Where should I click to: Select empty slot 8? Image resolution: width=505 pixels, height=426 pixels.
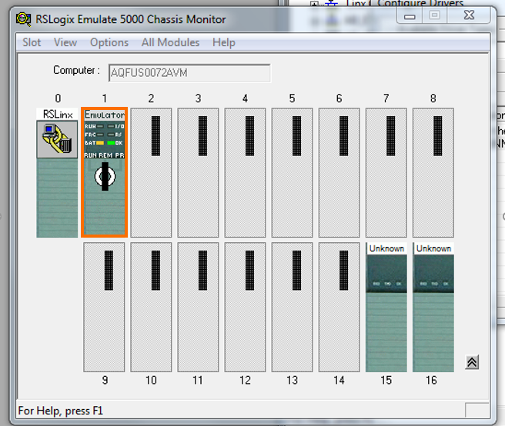tap(433, 172)
